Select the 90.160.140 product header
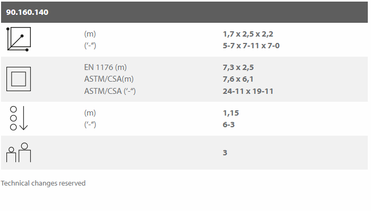This screenshot has height=211, width=371. (x=27, y=12)
